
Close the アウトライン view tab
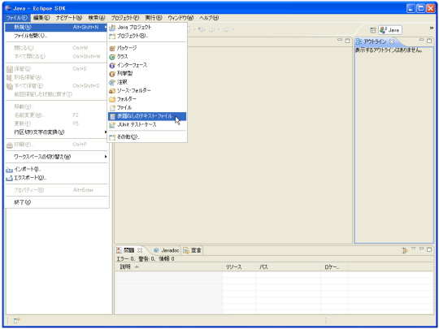click(x=392, y=41)
